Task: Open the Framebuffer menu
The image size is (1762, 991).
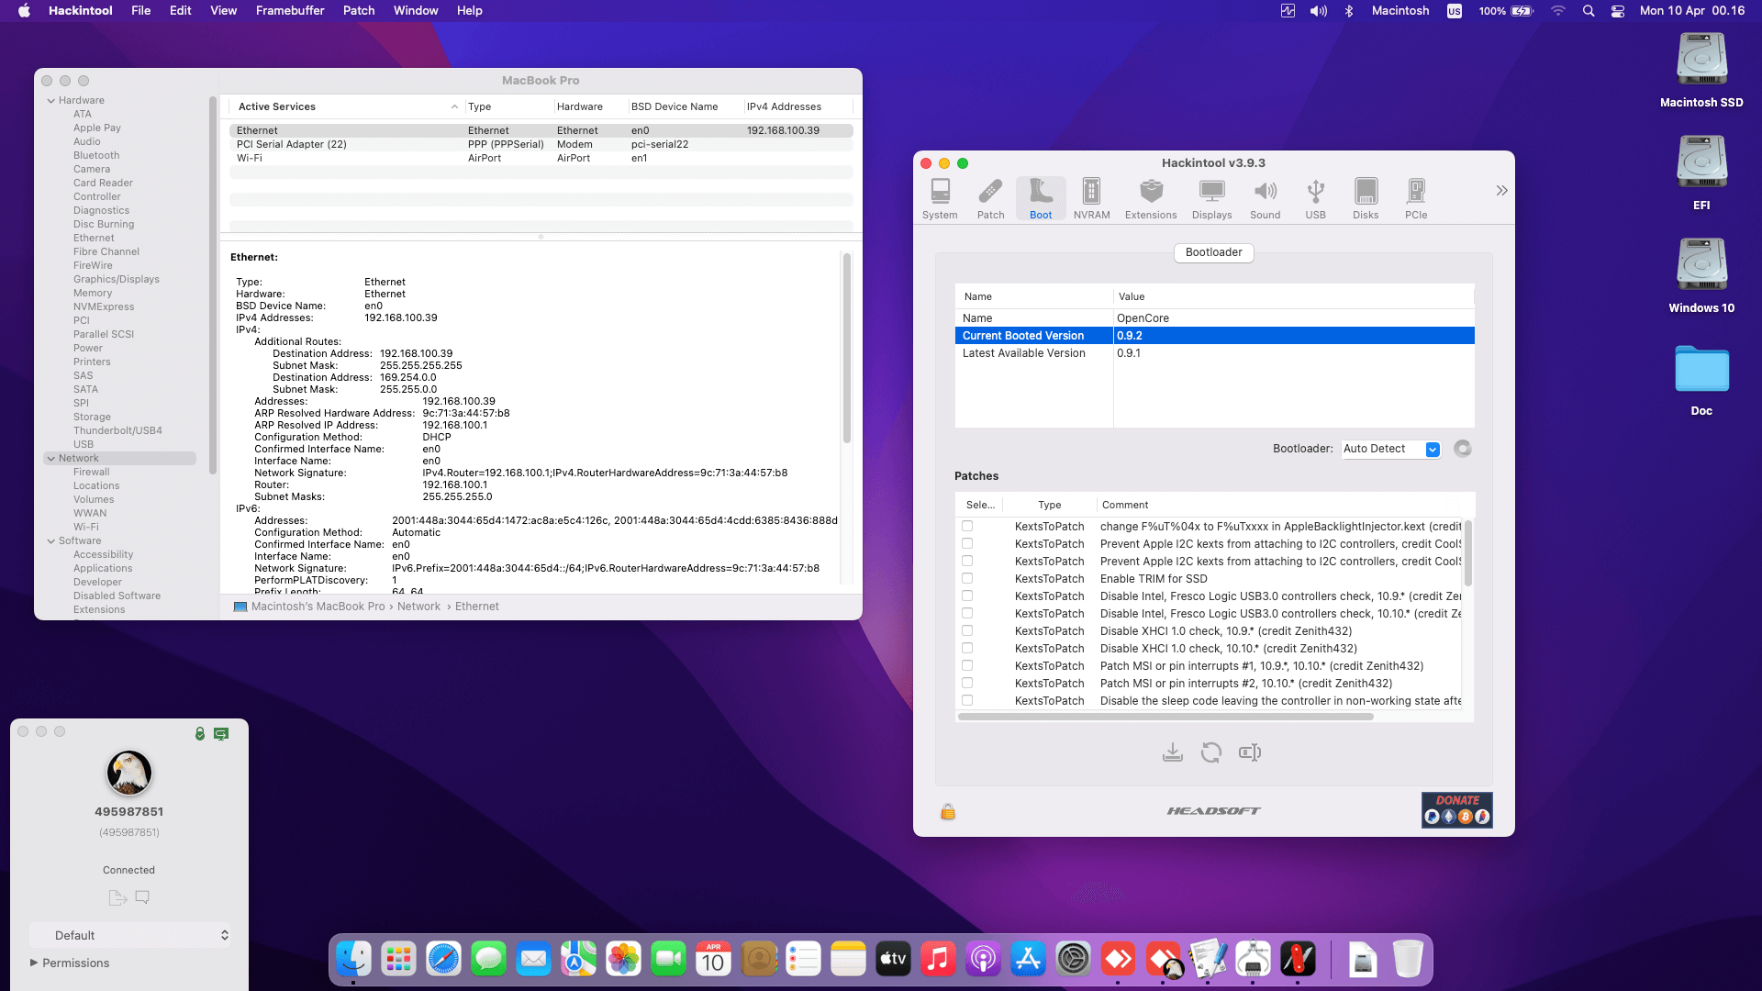Action: click(290, 11)
